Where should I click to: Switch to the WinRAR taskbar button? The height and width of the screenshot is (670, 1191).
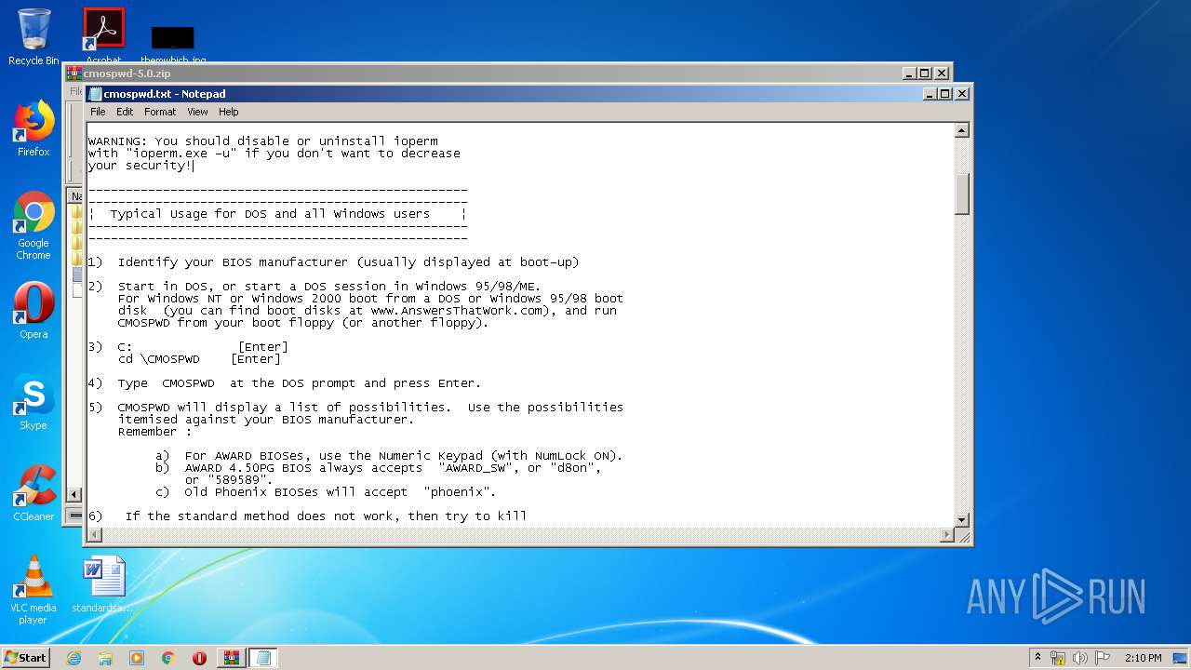click(232, 658)
